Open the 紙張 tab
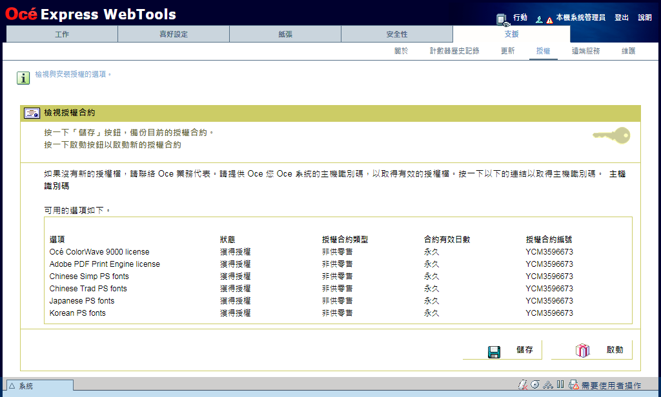Viewport: 661px width, 397px height. 285,34
